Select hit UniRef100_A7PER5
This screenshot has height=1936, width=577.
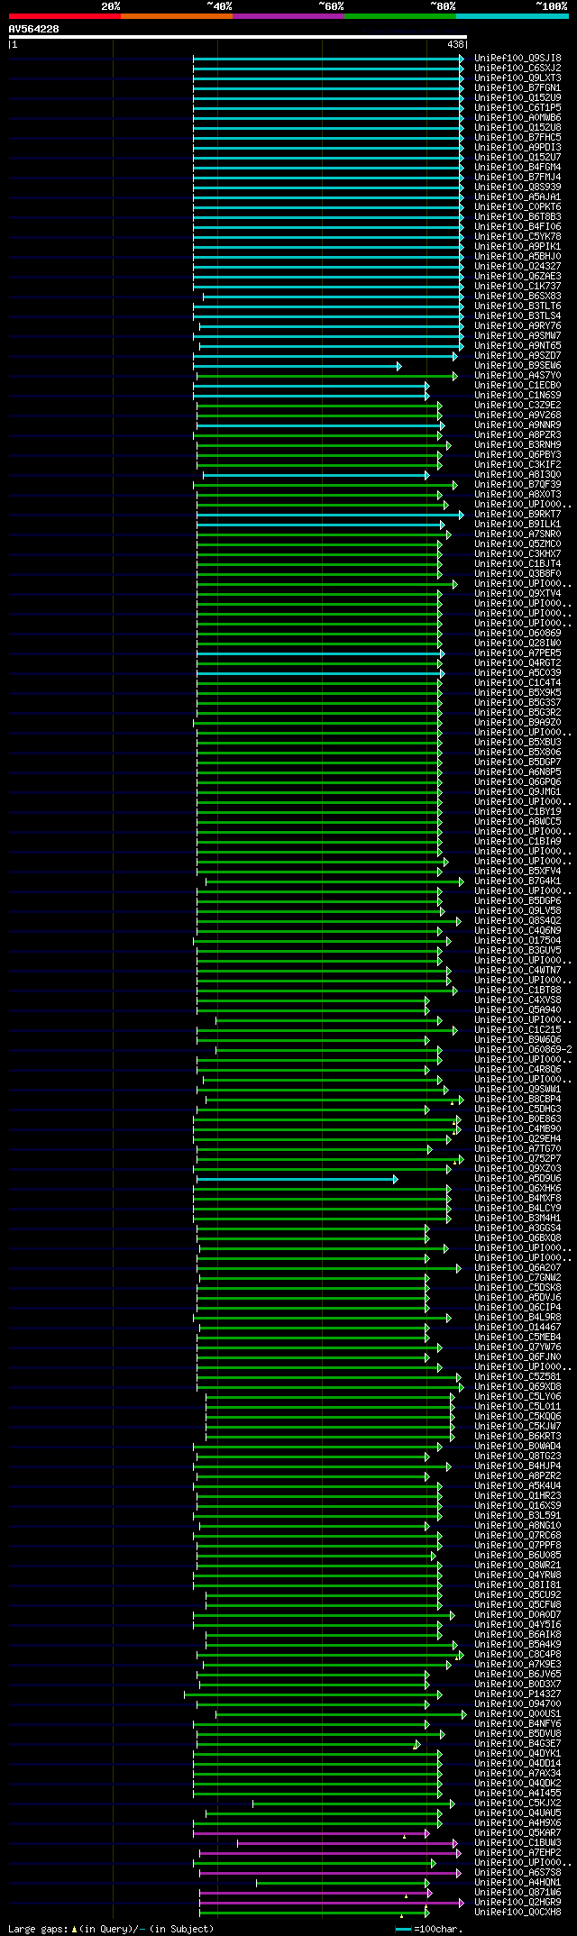pos(517,653)
